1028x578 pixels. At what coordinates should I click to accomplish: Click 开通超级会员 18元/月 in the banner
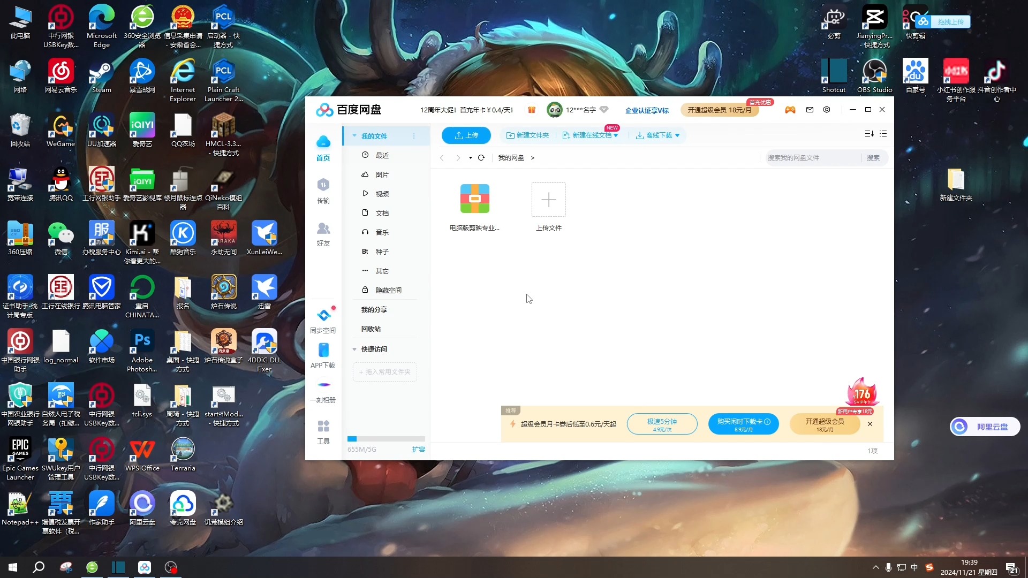coord(825,424)
